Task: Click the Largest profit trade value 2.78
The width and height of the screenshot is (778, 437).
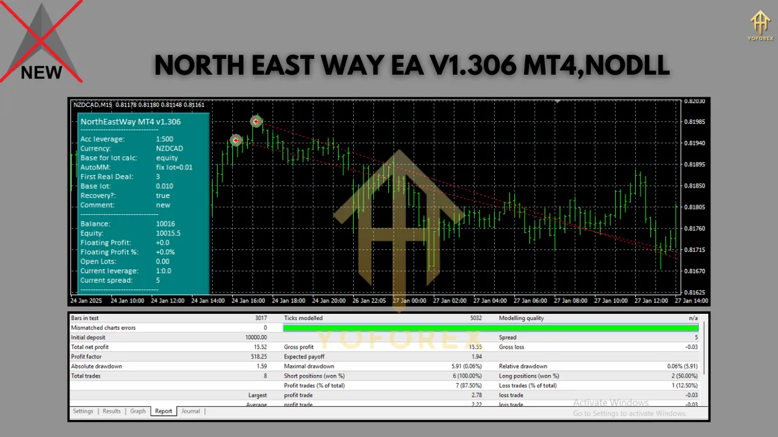Action: coord(477,395)
